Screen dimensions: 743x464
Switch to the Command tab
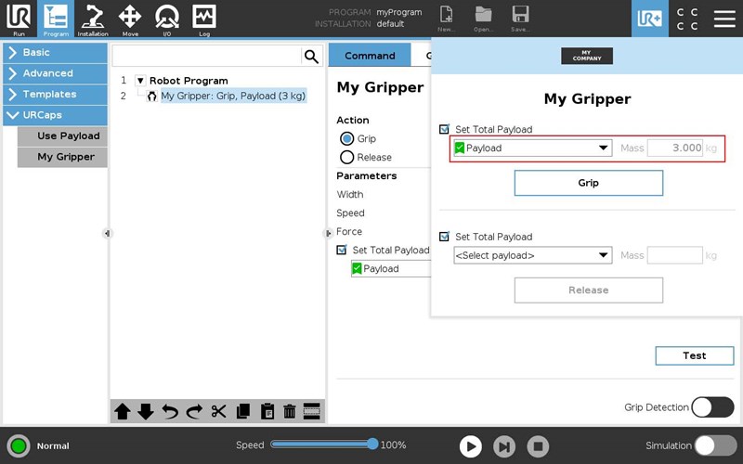(370, 56)
